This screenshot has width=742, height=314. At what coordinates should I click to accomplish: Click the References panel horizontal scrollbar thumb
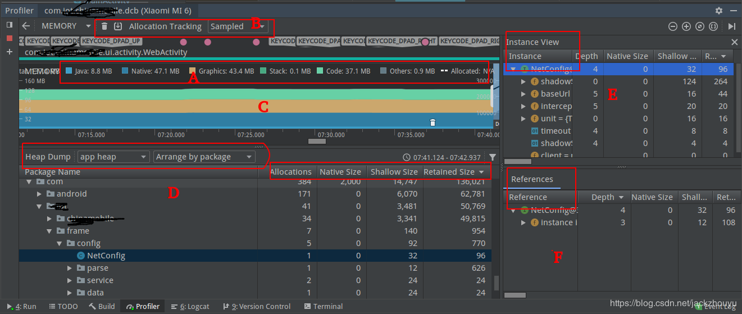(x=515, y=294)
